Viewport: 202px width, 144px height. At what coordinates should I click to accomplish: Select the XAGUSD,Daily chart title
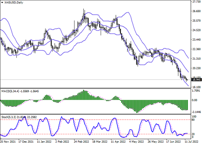14,3
